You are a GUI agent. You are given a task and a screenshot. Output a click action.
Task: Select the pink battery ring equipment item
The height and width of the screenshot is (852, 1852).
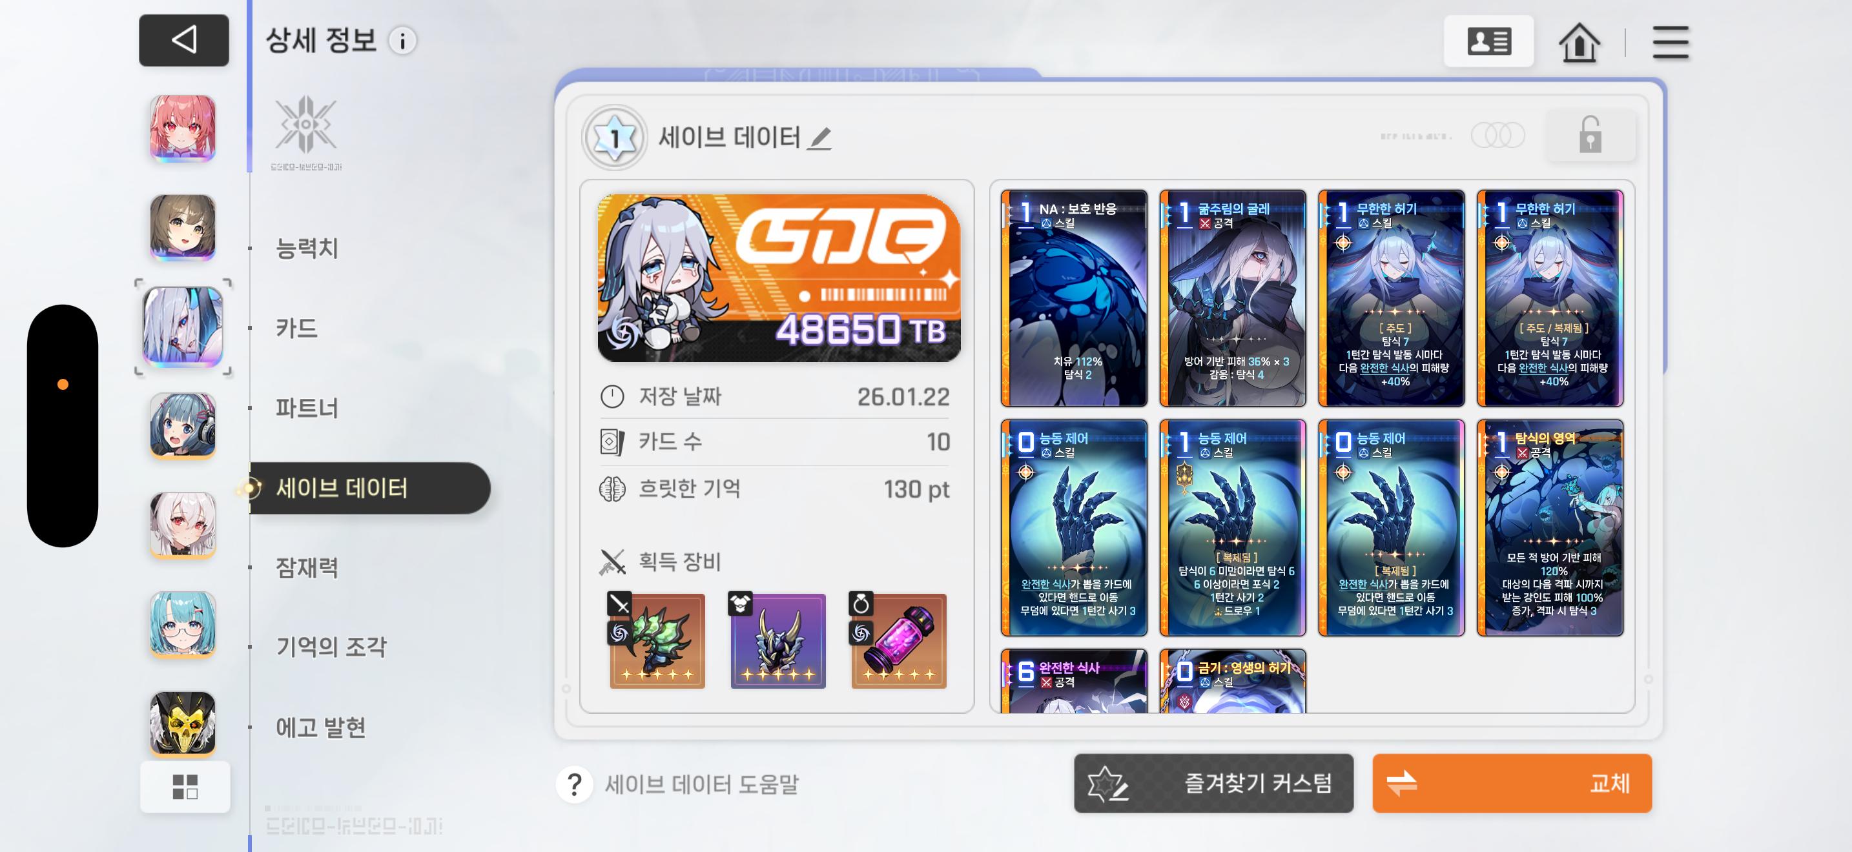coord(898,640)
